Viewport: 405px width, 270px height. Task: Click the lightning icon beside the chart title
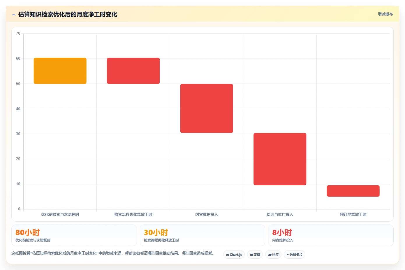point(14,15)
